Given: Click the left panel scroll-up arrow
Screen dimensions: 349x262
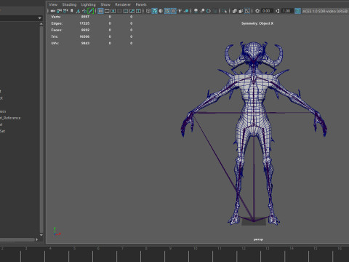Looking at the screenshot, I should point(41,24).
